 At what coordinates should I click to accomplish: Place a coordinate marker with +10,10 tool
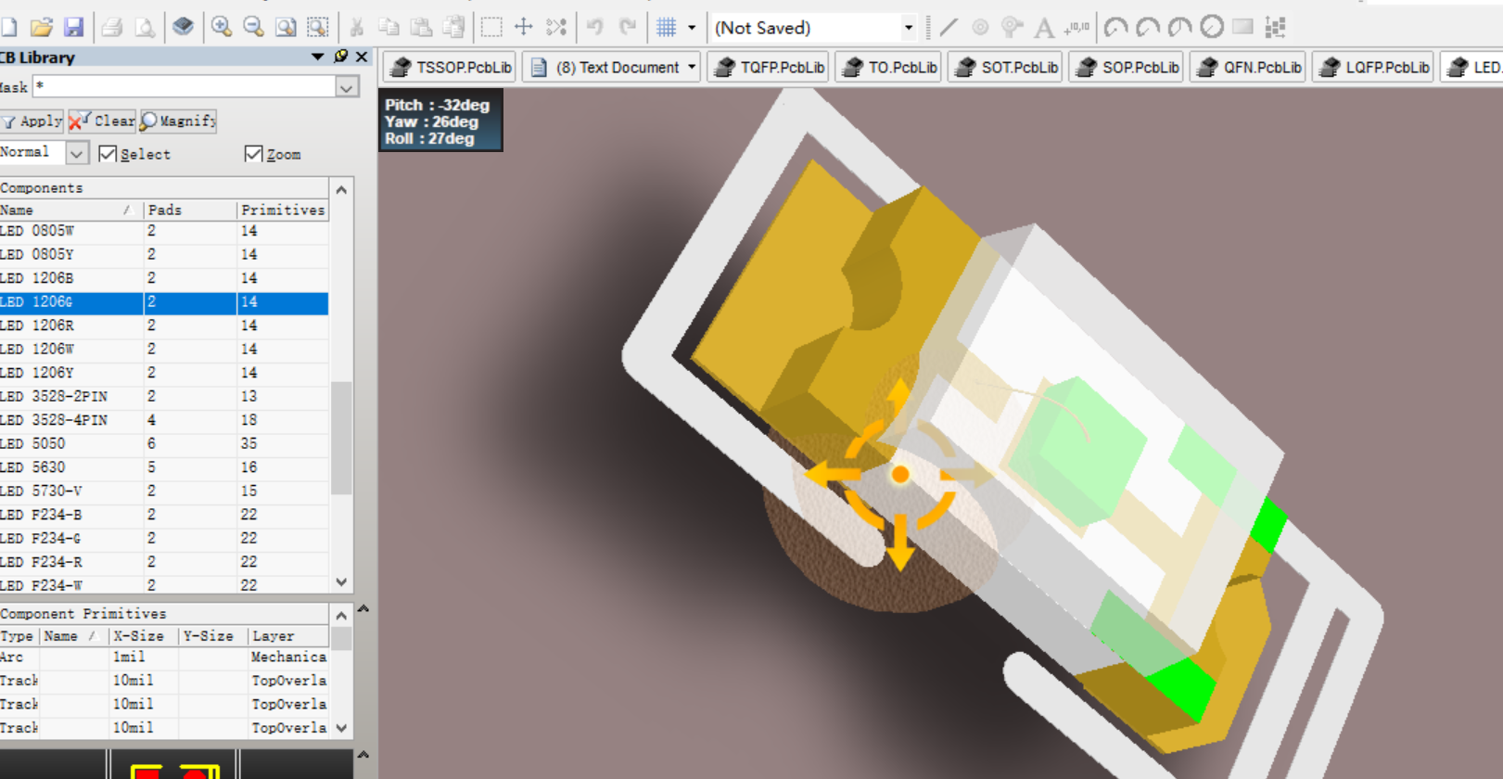[1076, 27]
